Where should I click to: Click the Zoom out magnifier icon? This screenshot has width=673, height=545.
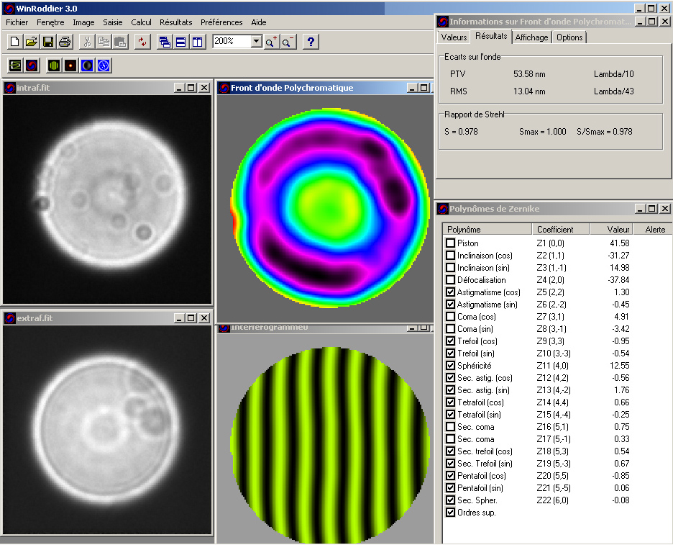click(x=287, y=42)
